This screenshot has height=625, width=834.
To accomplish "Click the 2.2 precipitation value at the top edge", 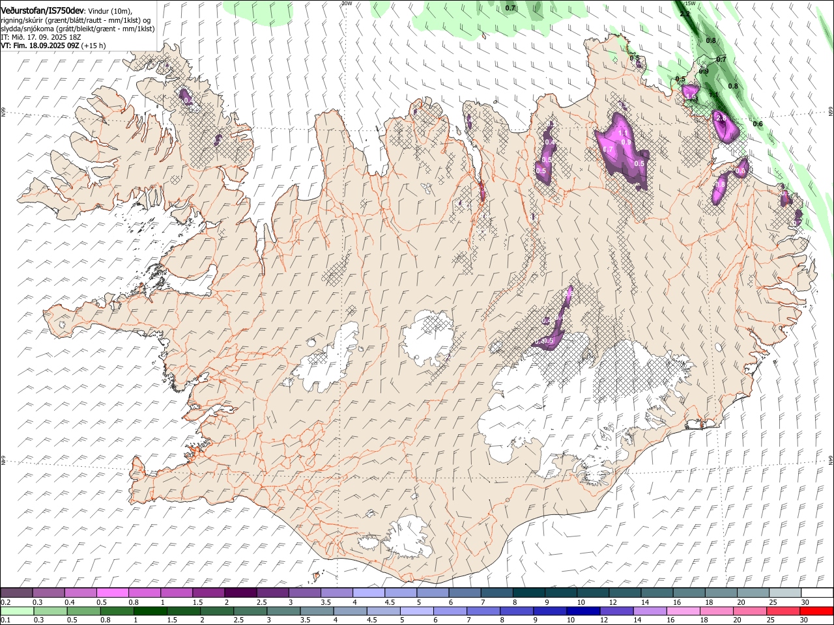I will [x=685, y=14].
